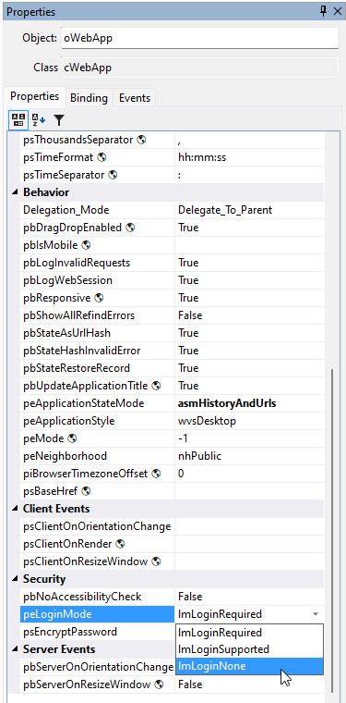Select the pbShowAllRefindErrors property
The height and width of the screenshot is (703, 346).
click(79, 315)
